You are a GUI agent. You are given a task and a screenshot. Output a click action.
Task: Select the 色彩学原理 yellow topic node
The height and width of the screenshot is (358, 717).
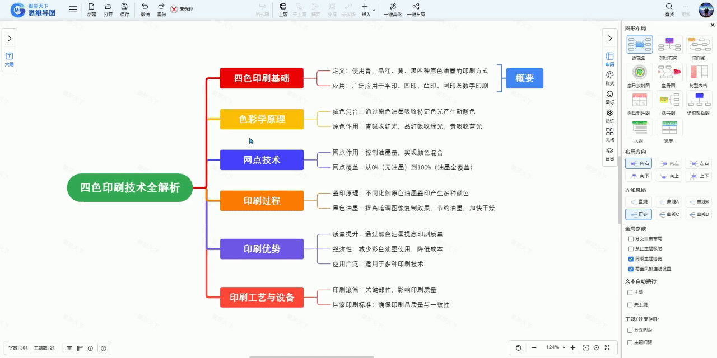click(x=262, y=119)
